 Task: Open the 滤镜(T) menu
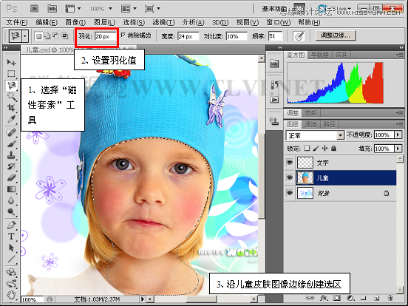tap(163, 23)
